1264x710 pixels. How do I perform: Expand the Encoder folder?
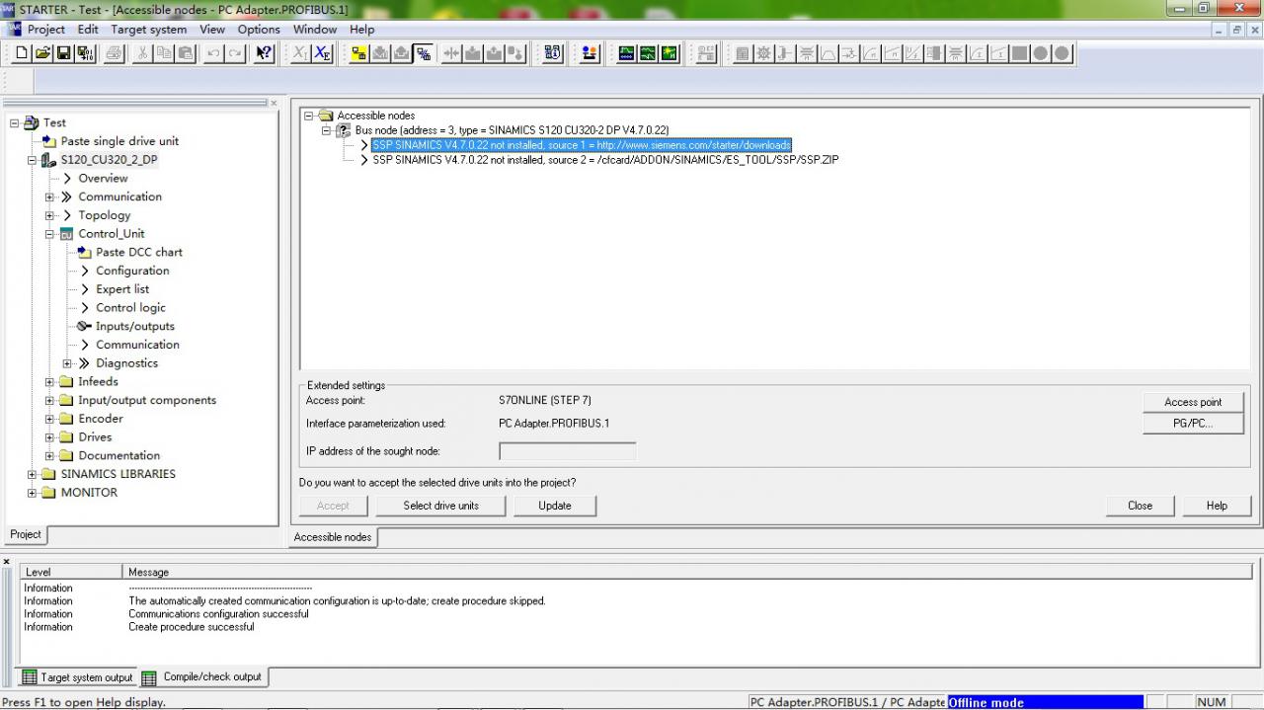click(49, 419)
